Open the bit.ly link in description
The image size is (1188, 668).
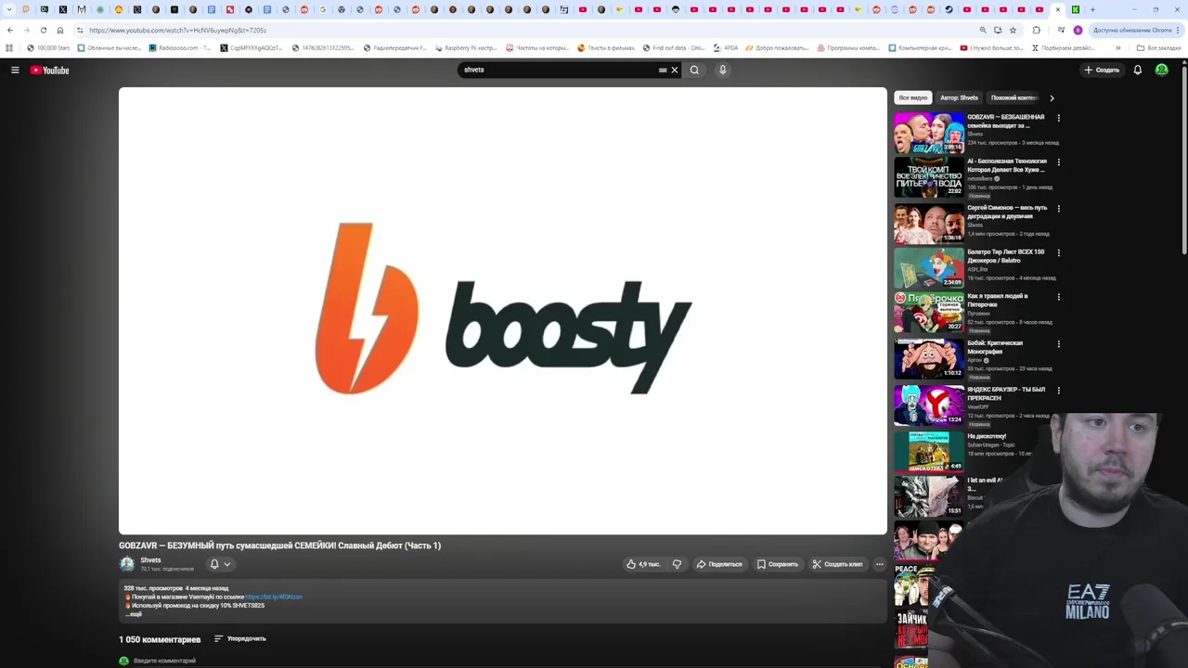click(274, 597)
